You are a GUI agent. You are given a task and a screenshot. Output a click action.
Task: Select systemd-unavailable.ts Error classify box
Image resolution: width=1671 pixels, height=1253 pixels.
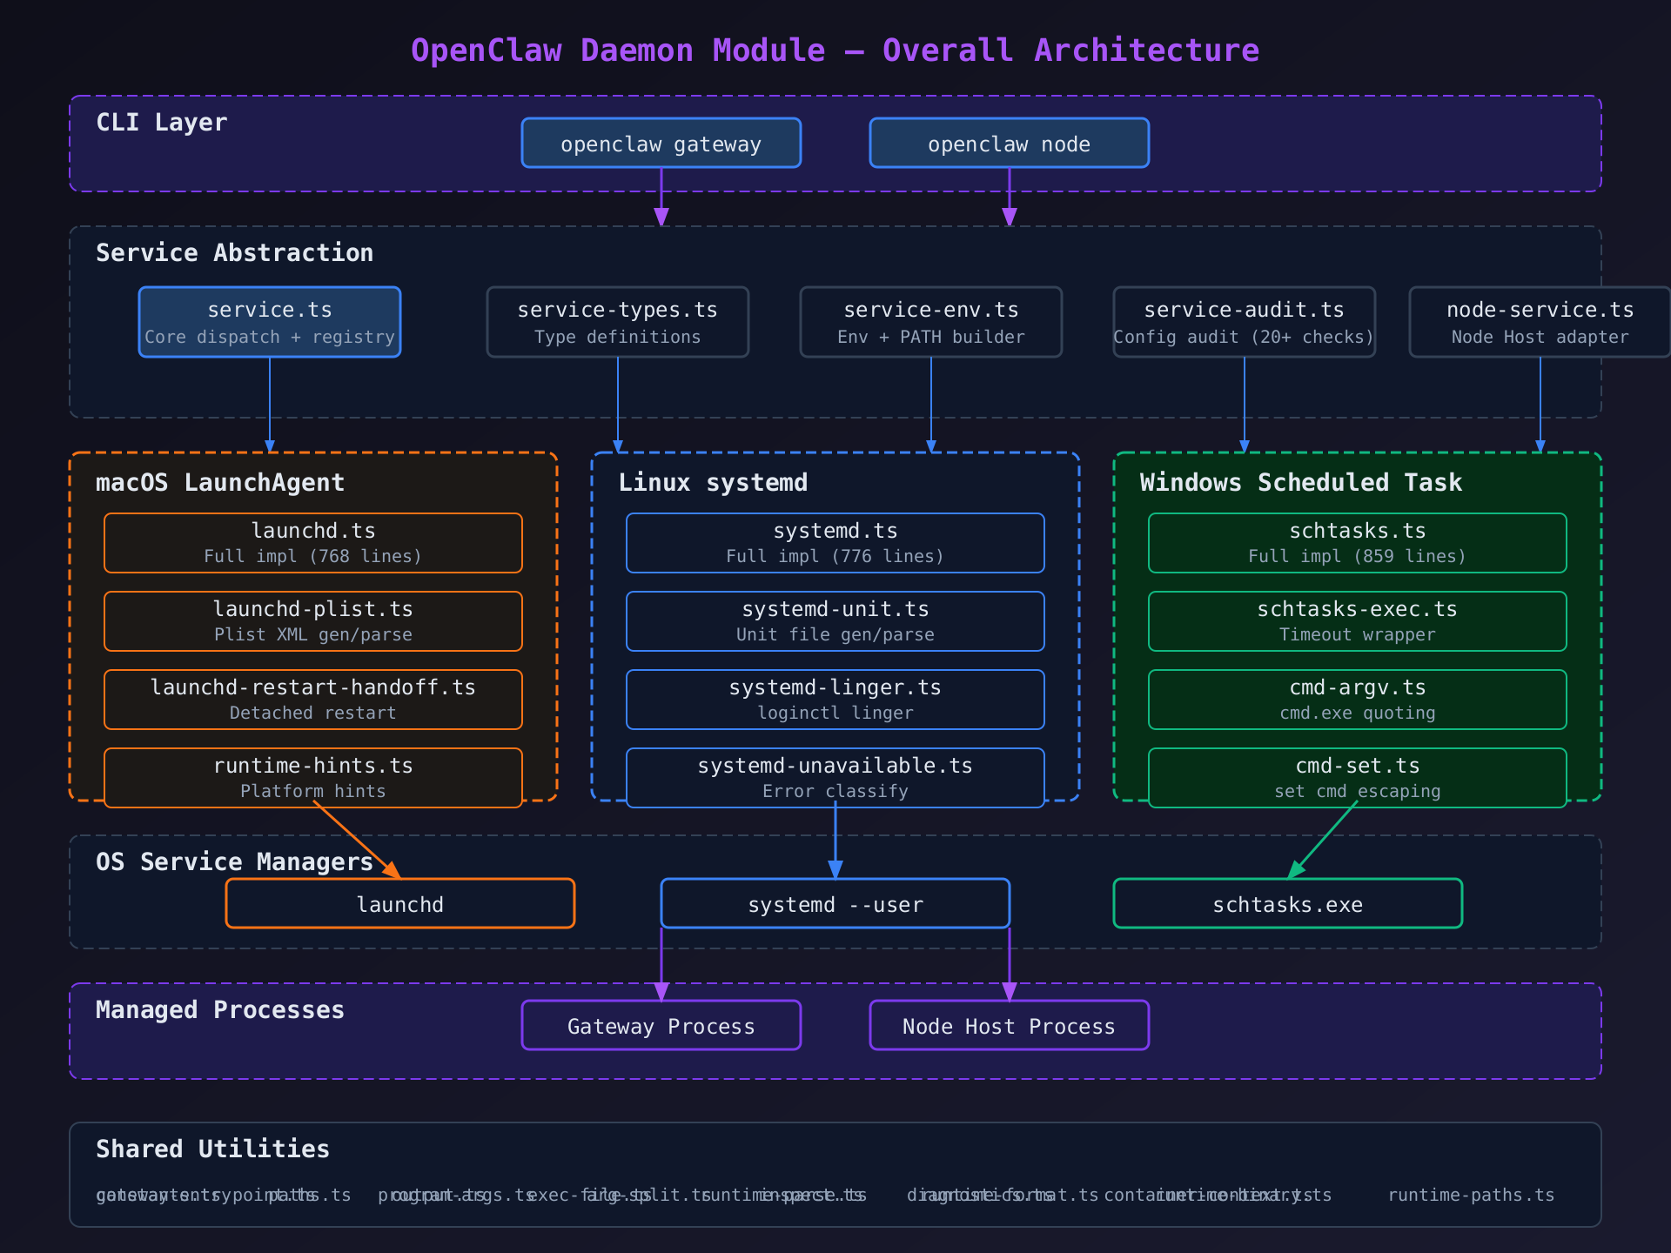point(835,778)
